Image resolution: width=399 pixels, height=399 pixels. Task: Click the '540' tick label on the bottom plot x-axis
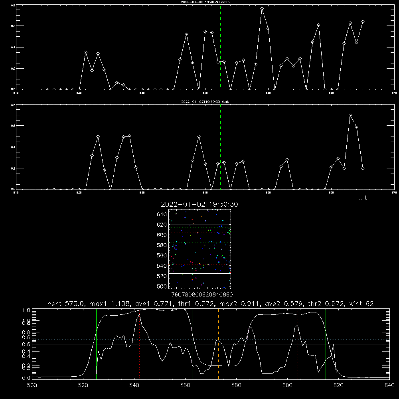click(x=134, y=385)
